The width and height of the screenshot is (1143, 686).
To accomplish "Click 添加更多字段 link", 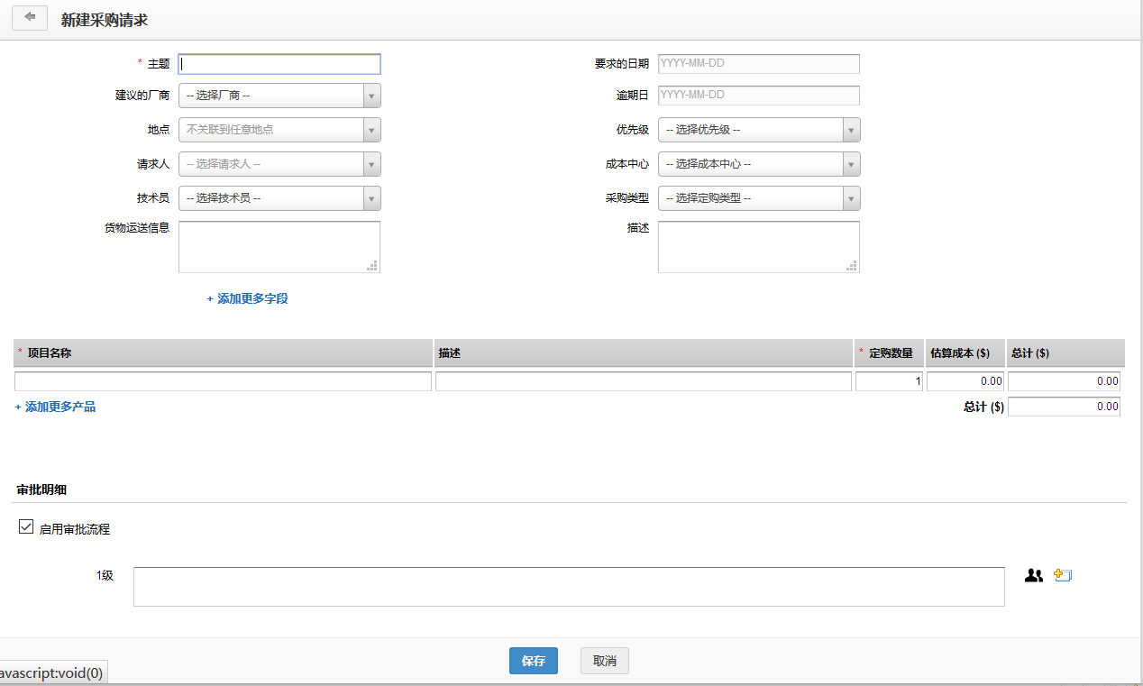I will click(248, 298).
